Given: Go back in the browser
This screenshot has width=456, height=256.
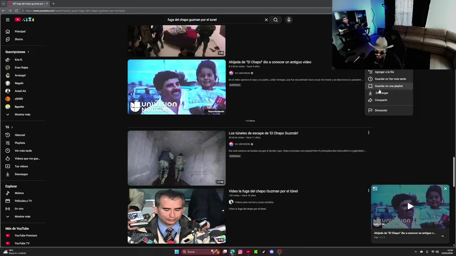Looking at the screenshot, I should coord(3,11).
